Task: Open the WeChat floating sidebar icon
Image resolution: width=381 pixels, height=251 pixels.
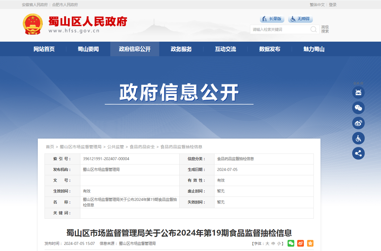Action: 358,108
